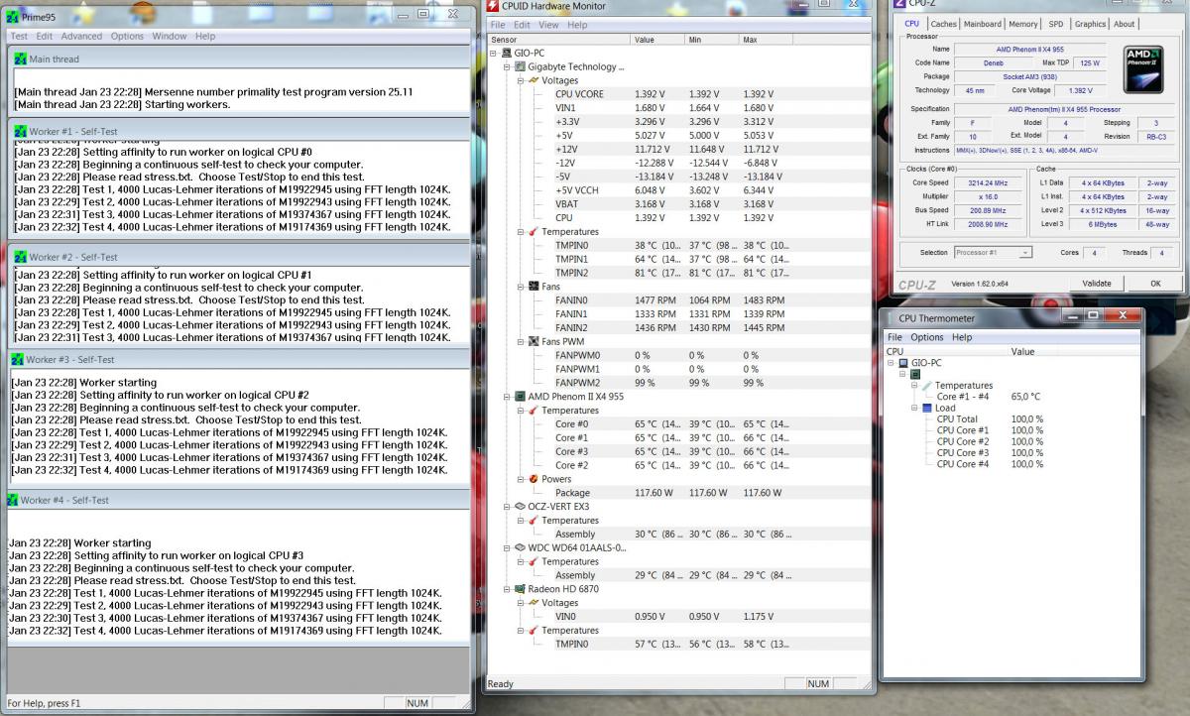
Task: Click the GIO-PC computer icon in Hardware Monitor
Action: (507, 53)
